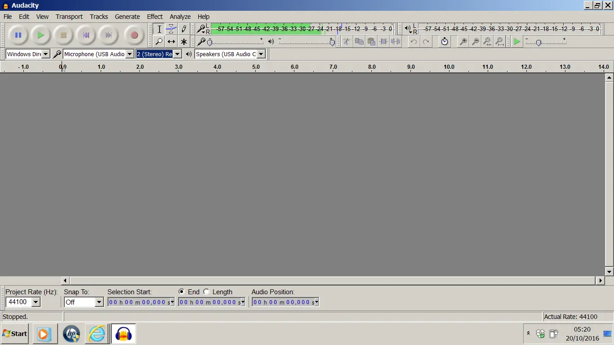Open the playback meter speaker dropdown
This screenshot has height=345, width=614.
[x=408, y=30]
